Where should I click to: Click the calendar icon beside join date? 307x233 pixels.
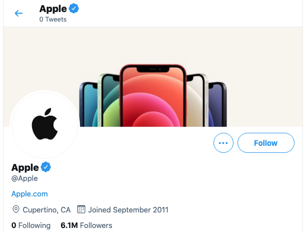(x=81, y=209)
